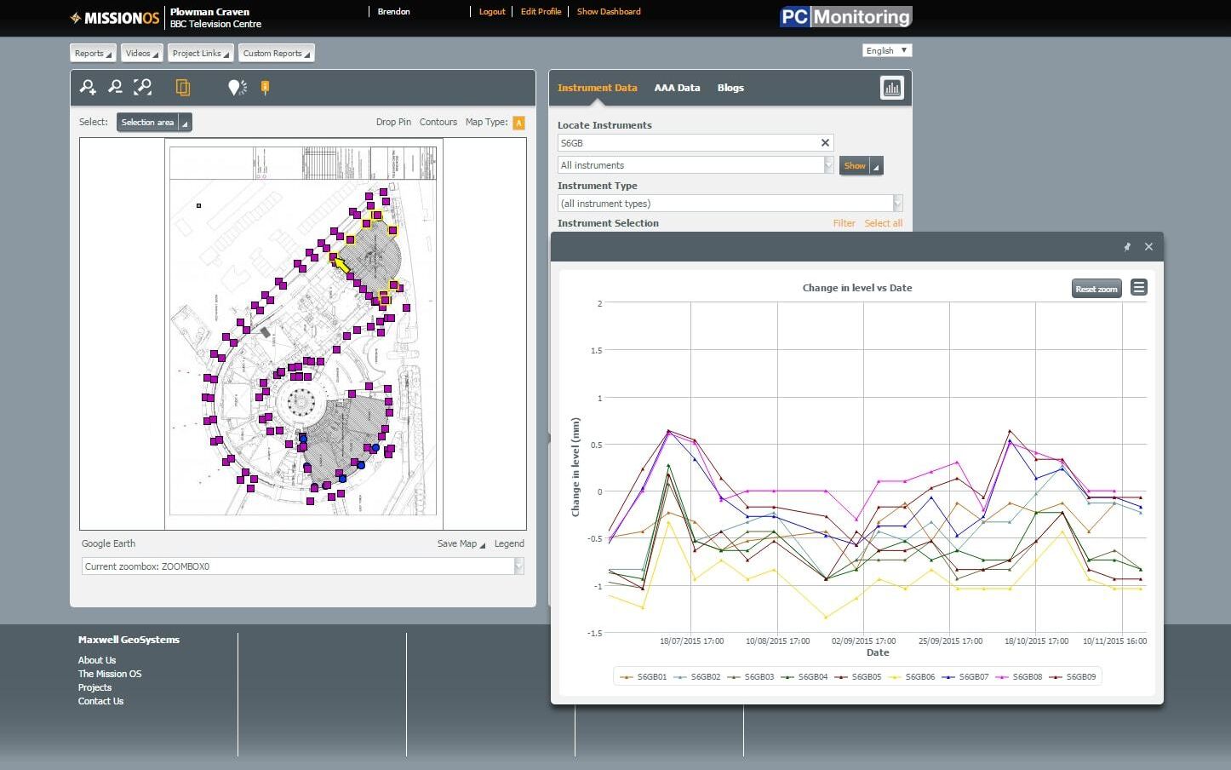Activate the zoom-to-extents map tool
The width and height of the screenshot is (1231, 770).
click(143, 86)
